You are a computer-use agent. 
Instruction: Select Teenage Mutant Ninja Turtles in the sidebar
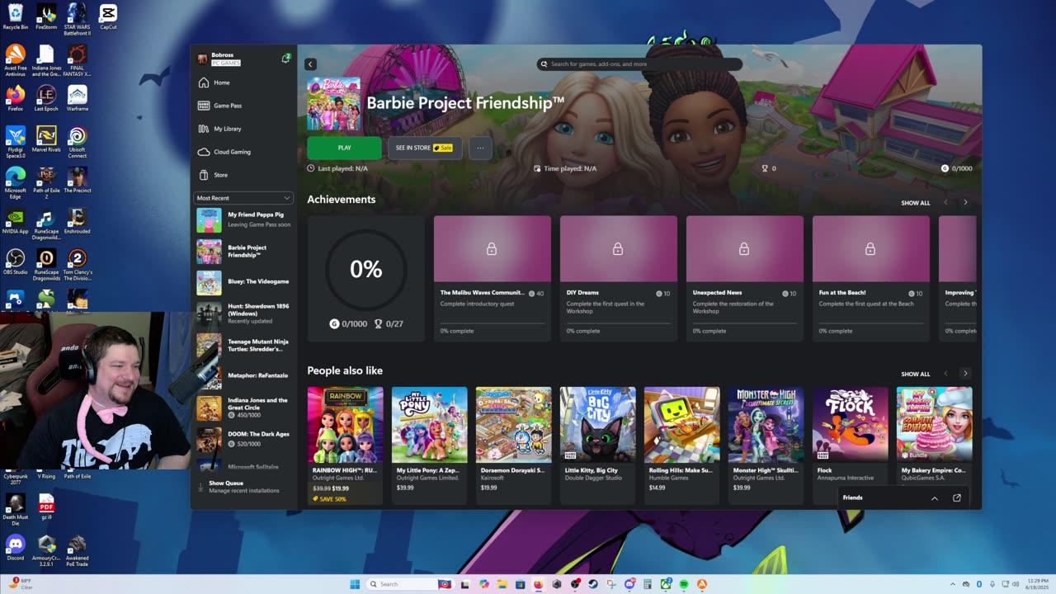(243, 345)
